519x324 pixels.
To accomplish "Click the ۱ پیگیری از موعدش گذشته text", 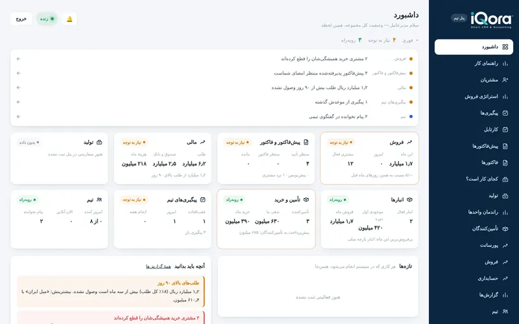I will [341, 102].
